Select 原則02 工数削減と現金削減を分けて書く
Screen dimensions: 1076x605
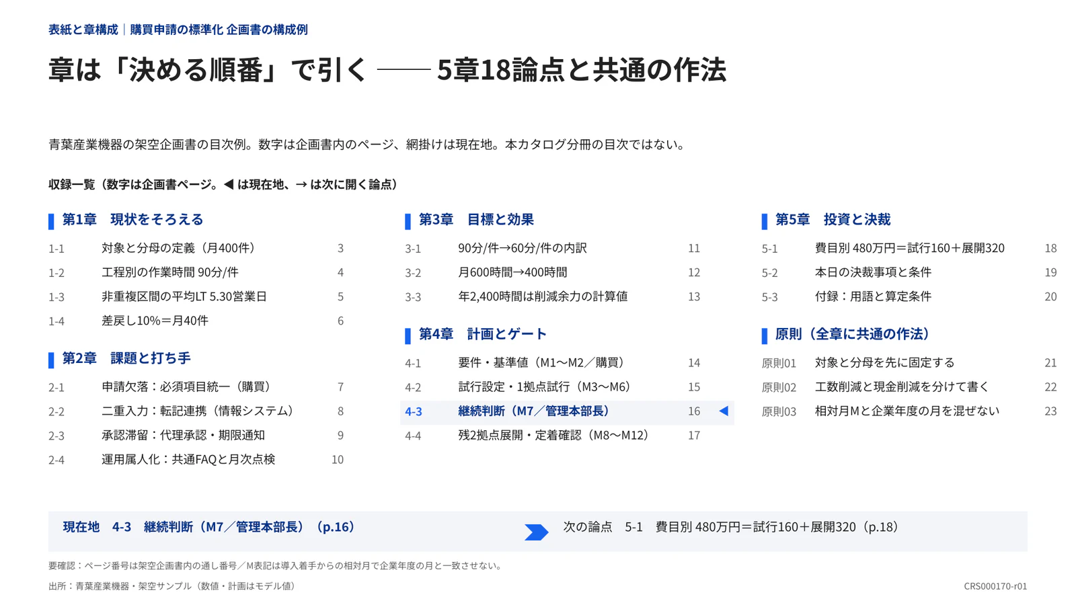coord(909,387)
